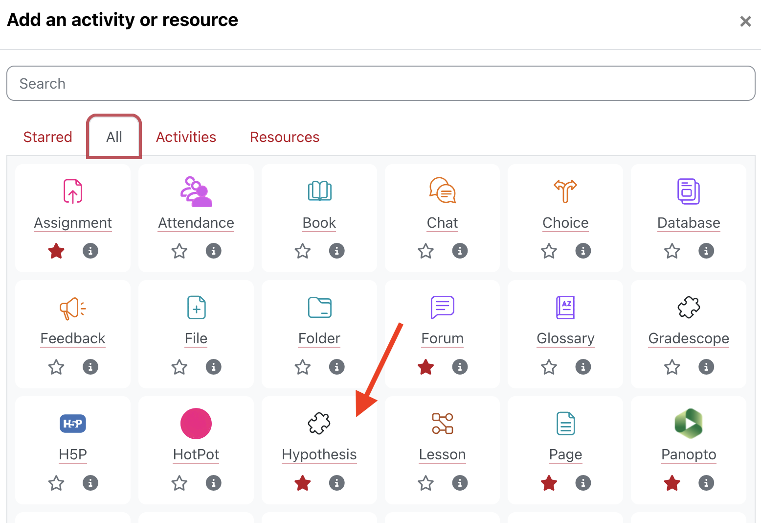Click the Database activity icon
761x523 pixels.
click(689, 191)
